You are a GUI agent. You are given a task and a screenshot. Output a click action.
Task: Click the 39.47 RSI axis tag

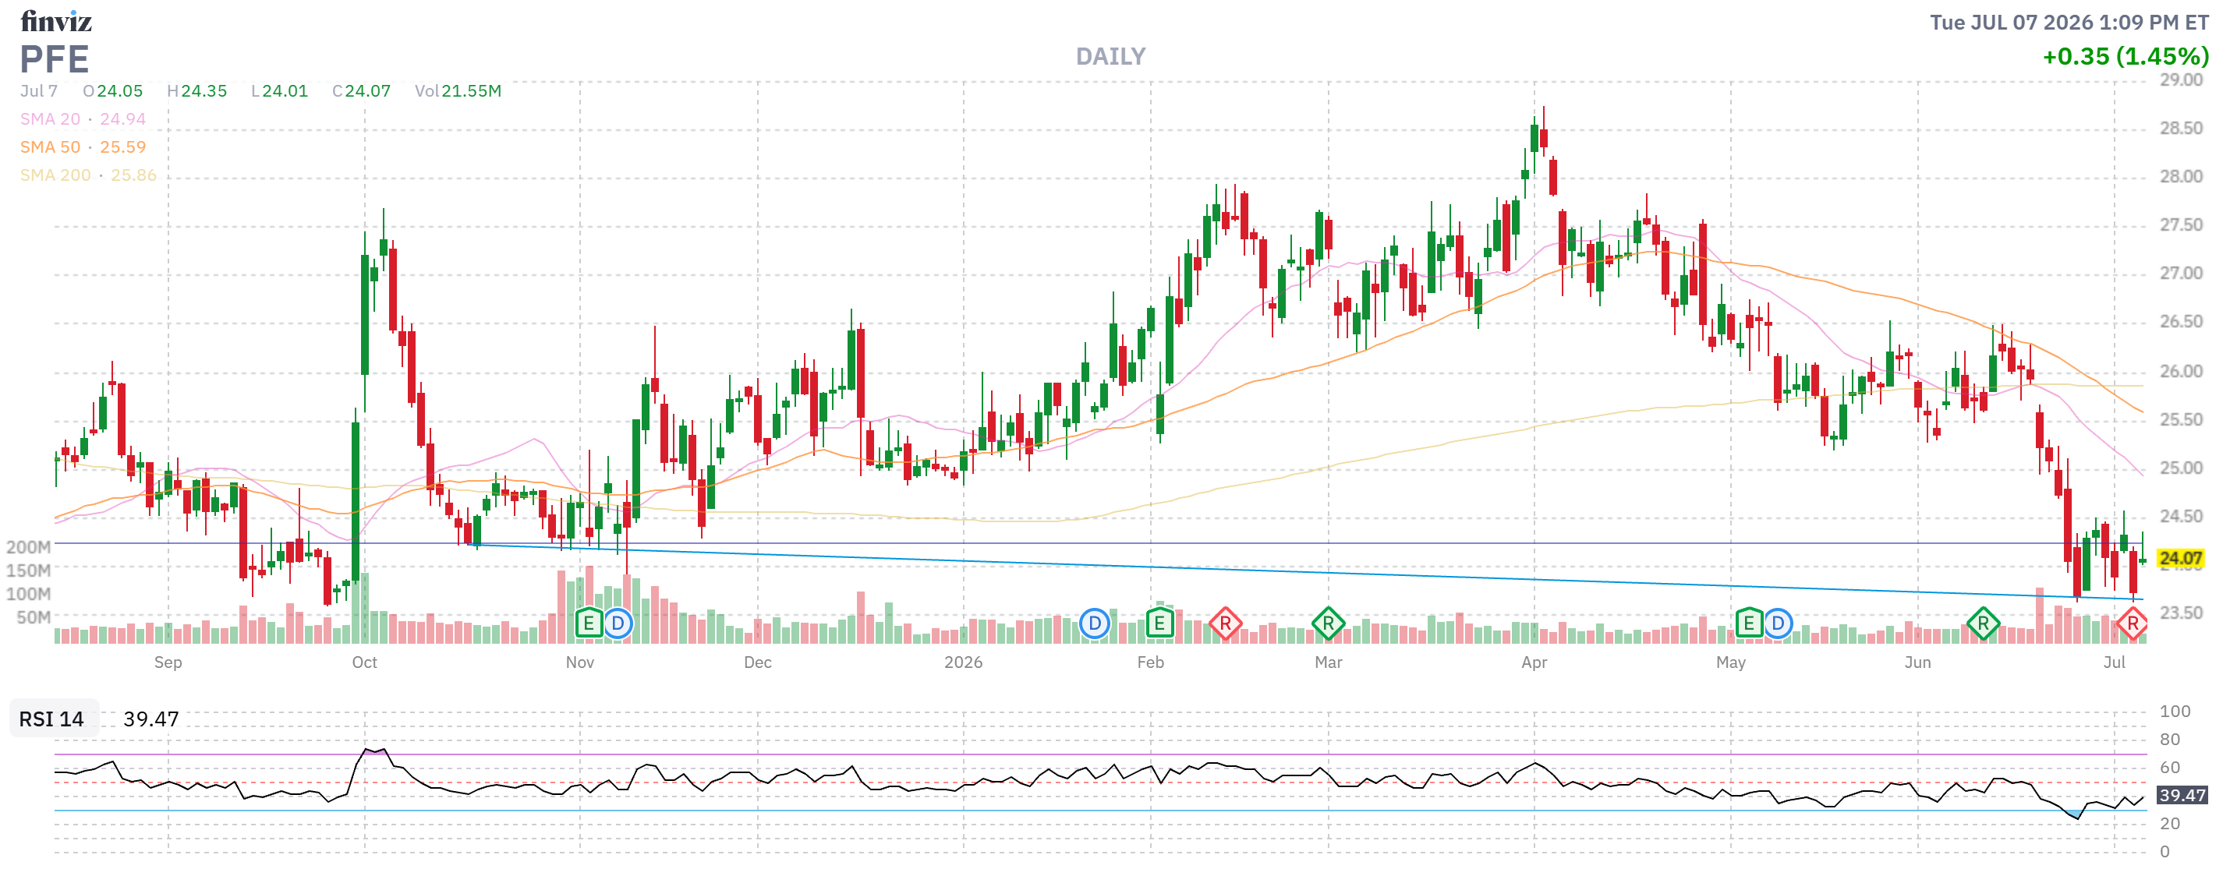2182,795
